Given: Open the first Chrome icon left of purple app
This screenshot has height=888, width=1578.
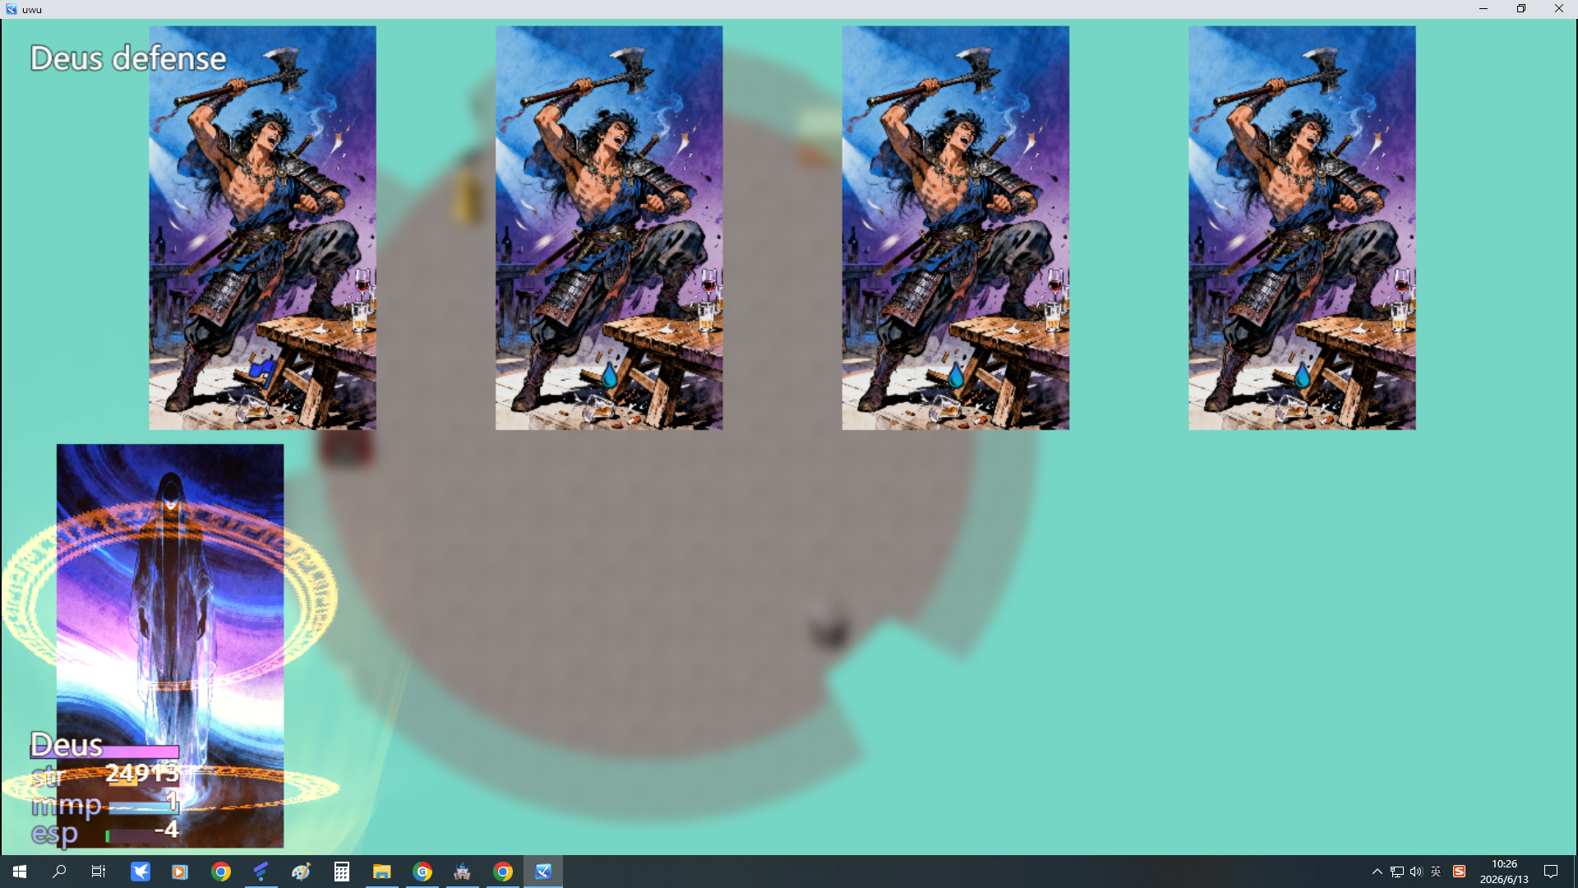Looking at the screenshot, I should click(x=221, y=872).
